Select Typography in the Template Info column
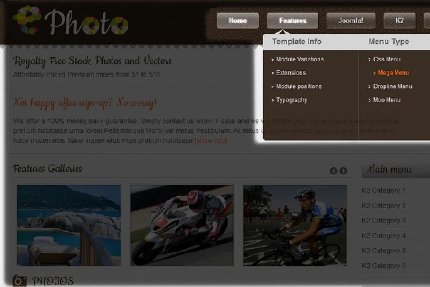This screenshot has height=287, width=430. point(292,100)
